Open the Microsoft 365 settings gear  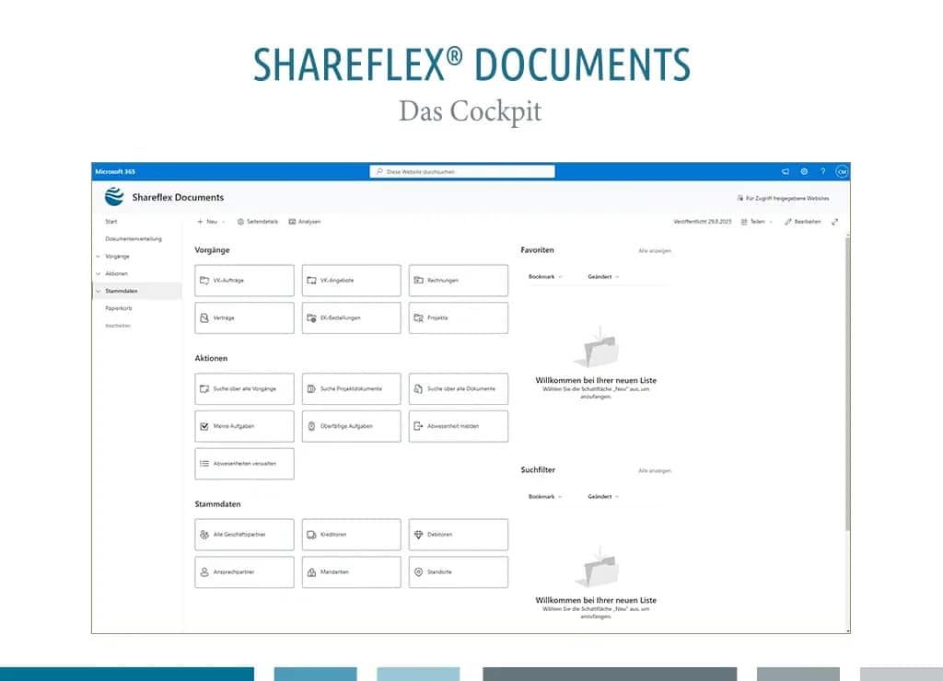(803, 171)
